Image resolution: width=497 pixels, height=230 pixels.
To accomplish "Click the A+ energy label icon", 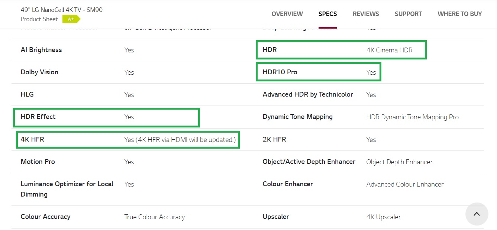I will (71, 19).
